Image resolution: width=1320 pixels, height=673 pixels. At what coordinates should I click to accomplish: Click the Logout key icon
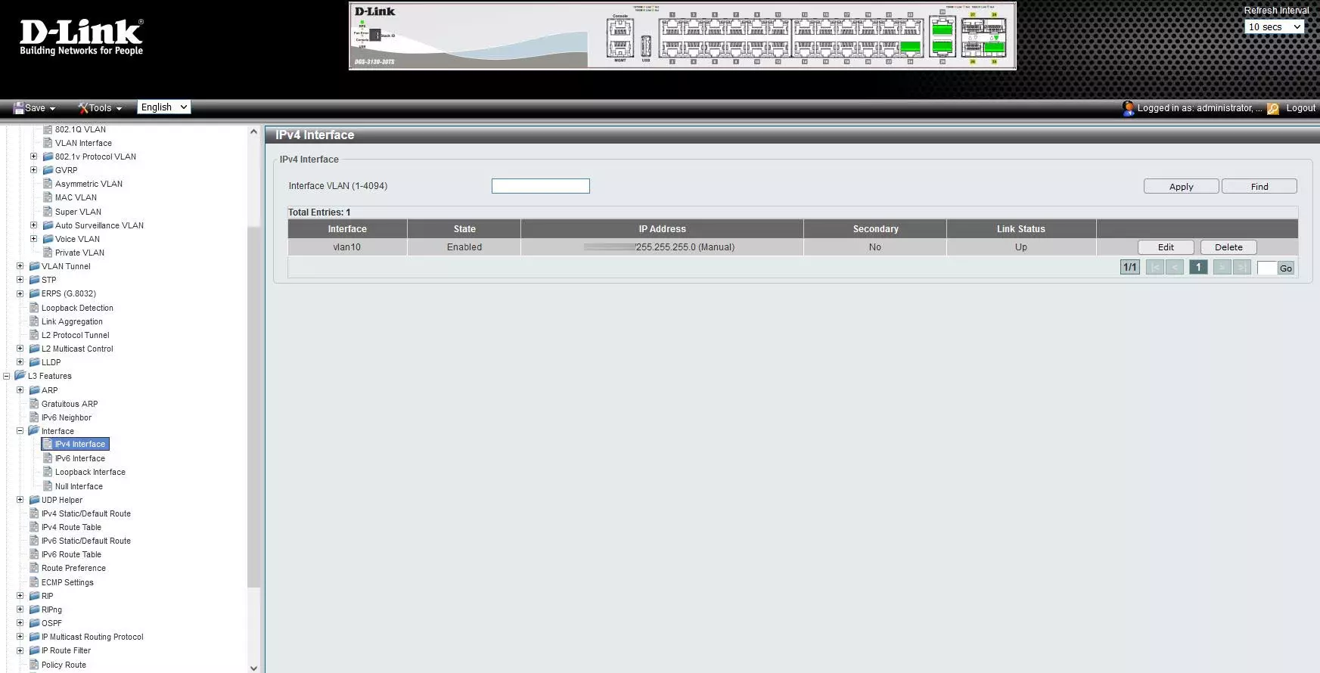click(x=1273, y=108)
